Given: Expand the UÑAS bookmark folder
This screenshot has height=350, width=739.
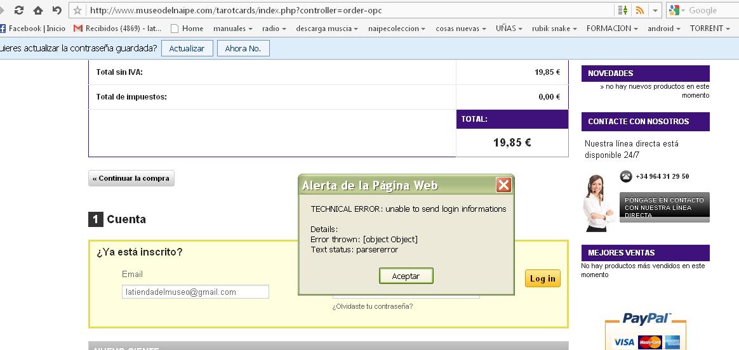Looking at the screenshot, I should point(509,29).
